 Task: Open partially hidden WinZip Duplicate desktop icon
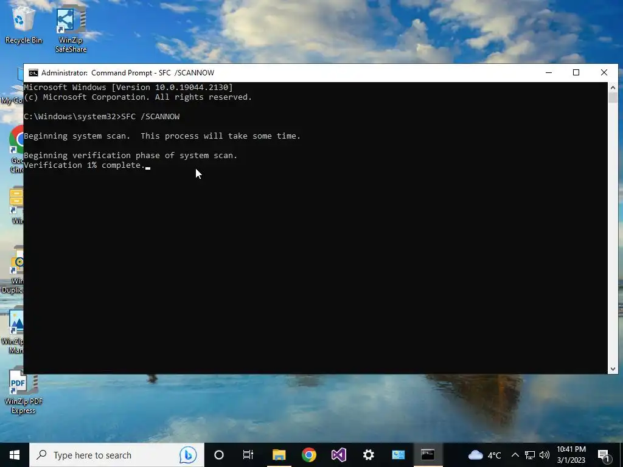(x=13, y=270)
